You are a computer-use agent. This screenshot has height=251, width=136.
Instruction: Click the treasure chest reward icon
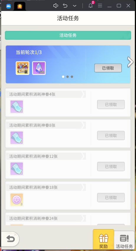pos(22,68)
